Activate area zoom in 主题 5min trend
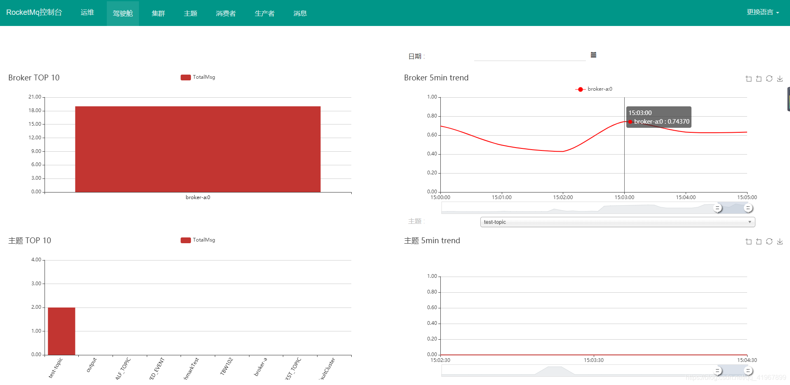This screenshot has height=385, width=790. [x=749, y=242]
